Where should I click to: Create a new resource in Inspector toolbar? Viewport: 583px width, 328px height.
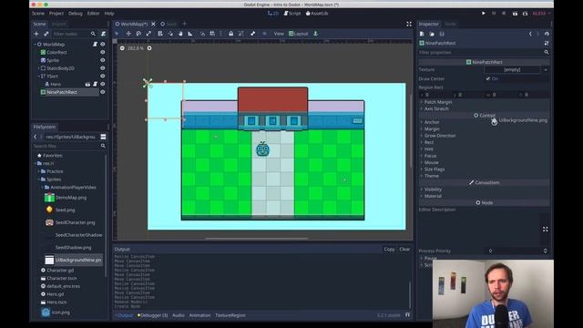click(x=422, y=34)
